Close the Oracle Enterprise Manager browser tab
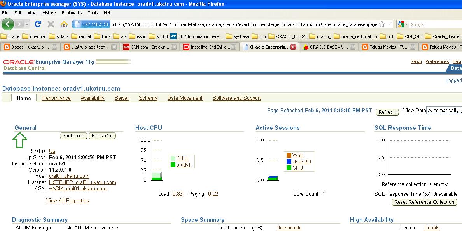Image resolution: width=462 pixels, height=231 pixels. click(x=293, y=47)
